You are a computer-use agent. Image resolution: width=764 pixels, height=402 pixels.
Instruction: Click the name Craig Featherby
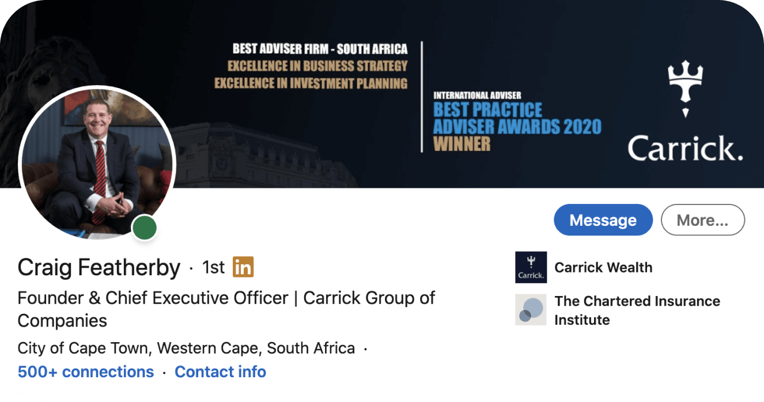pyautogui.click(x=99, y=267)
